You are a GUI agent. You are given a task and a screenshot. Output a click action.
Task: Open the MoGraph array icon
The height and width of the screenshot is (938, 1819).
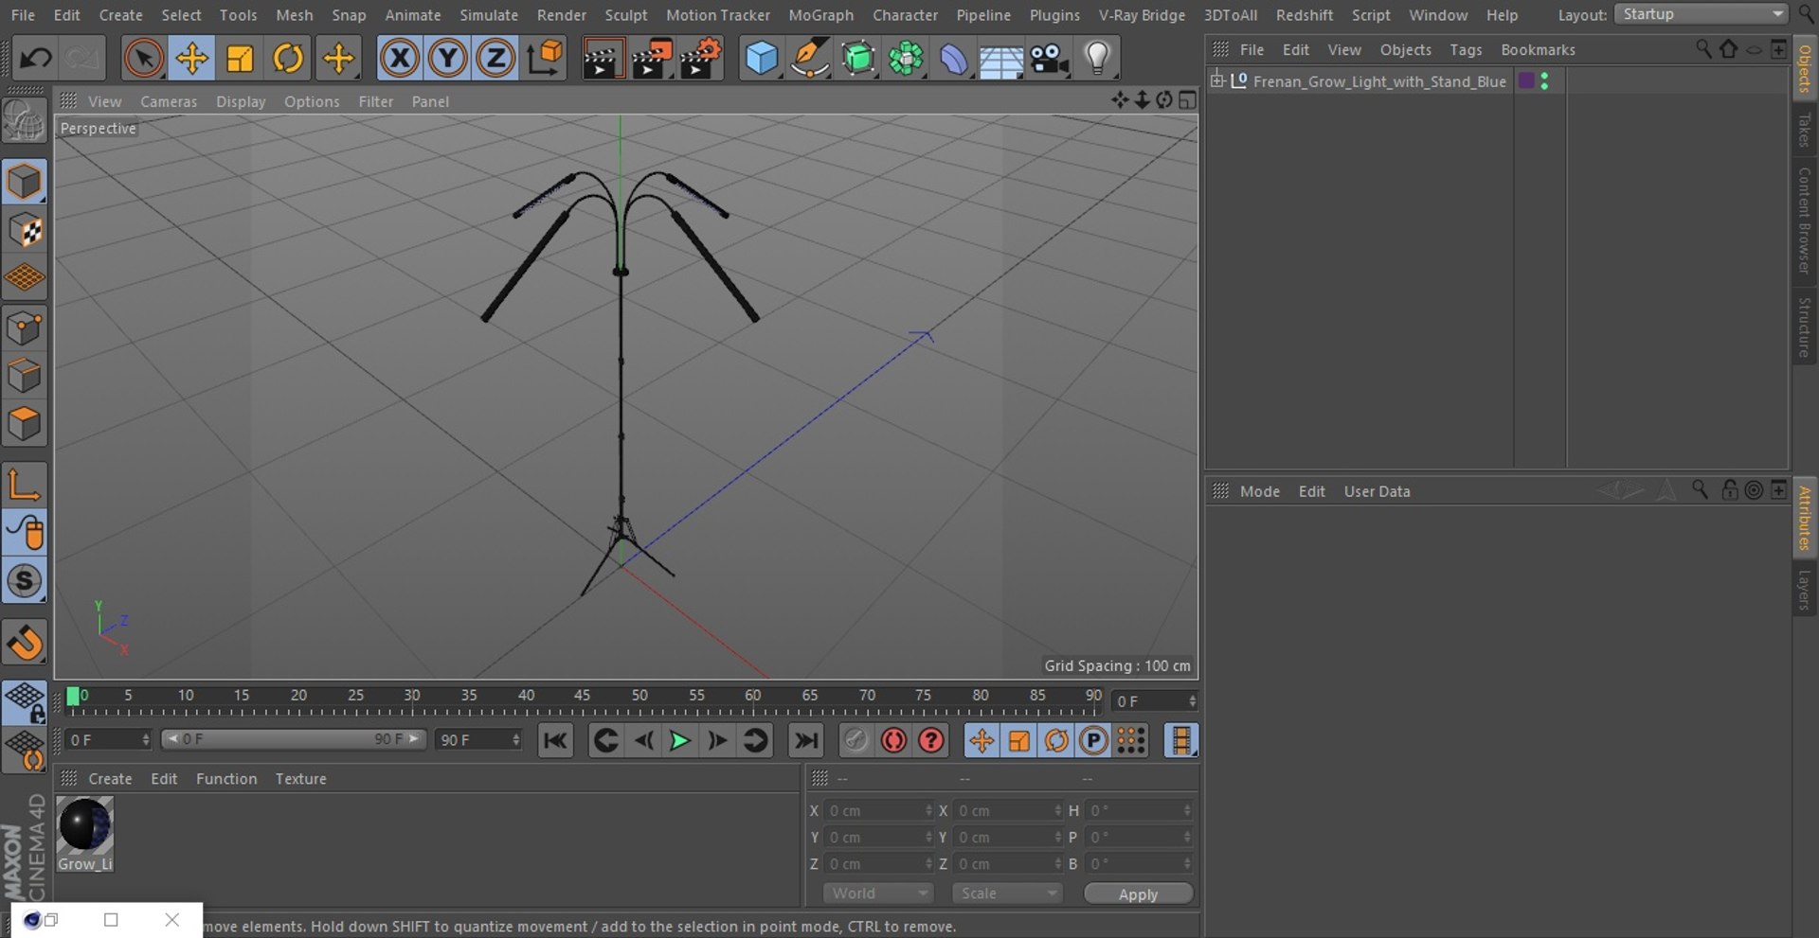pyautogui.click(x=907, y=59)
